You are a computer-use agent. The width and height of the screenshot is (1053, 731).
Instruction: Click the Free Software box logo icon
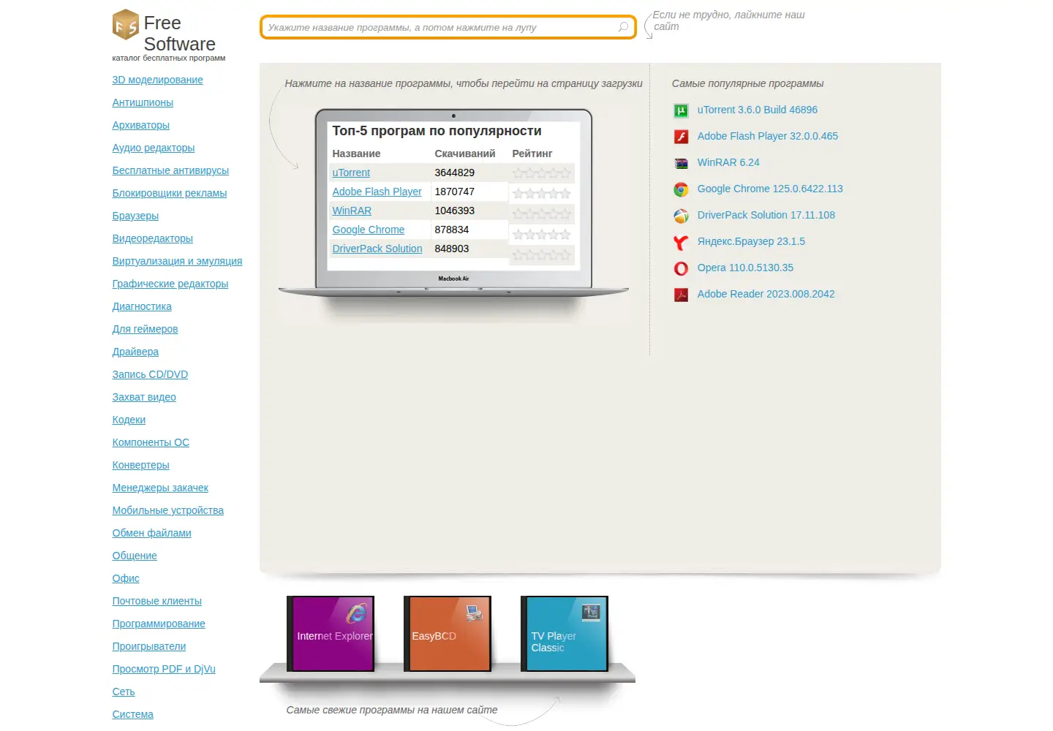126,25
